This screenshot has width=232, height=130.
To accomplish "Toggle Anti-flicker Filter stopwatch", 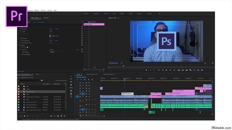I will (21, 43).
